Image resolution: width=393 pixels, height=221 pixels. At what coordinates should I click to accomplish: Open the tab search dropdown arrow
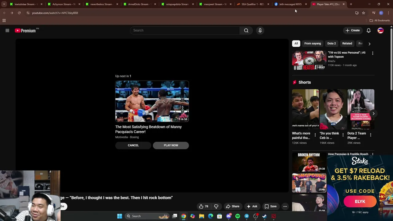[4, 4]
